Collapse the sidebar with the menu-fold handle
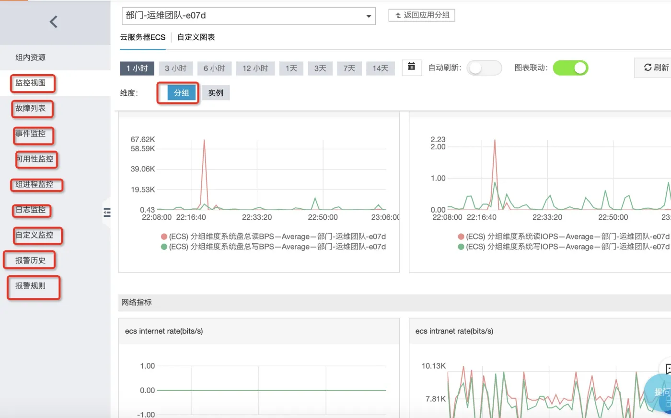The height and width of the screenshot is (418, 671). tap(107, 212)
